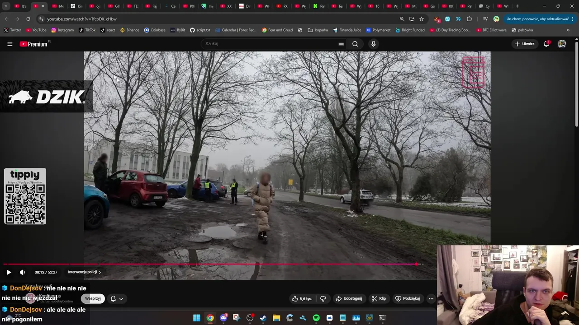Viewport: 579px width, 325px height.
Task: Start voice search with microphone icon
Action: tap(373, 44)
